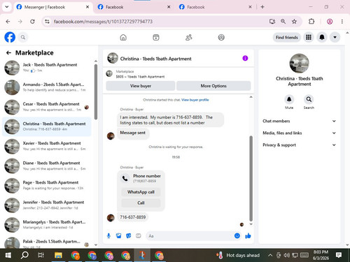The height and width of the screenshot is (262, 350).
Task: Open the apps grid menu icon
Action: 309,37
